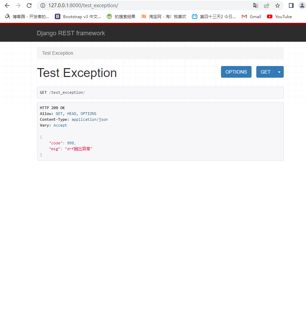Image resolution: width=306 pixels, height=311 pixels.
Task: Reload the page with the refresh icon
Action: click(x=29, y=5)
